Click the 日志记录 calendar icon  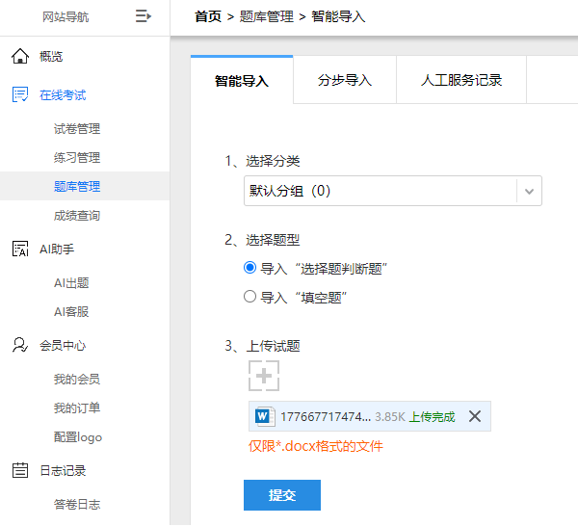pos(20,470)
